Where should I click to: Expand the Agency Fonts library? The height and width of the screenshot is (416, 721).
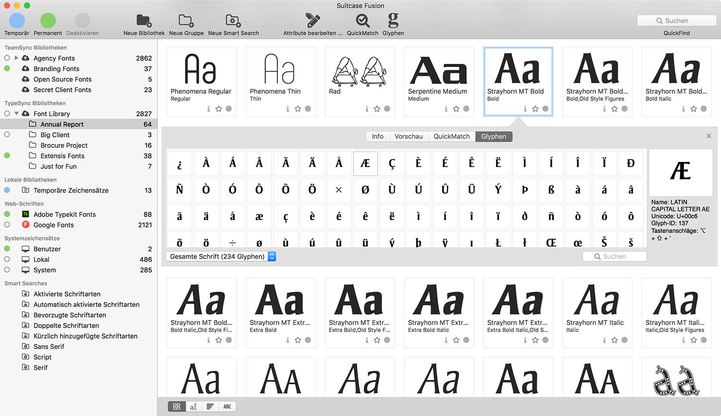[16, 58]
